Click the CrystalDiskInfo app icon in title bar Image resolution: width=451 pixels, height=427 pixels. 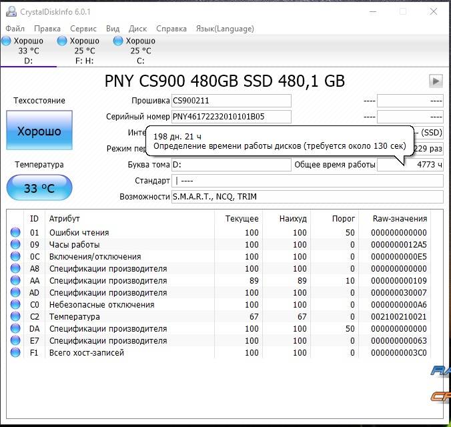click(11, 11)
